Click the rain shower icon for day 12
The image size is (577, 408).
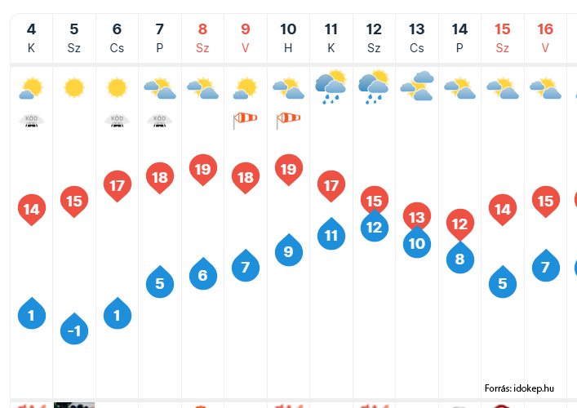(374, 86)
